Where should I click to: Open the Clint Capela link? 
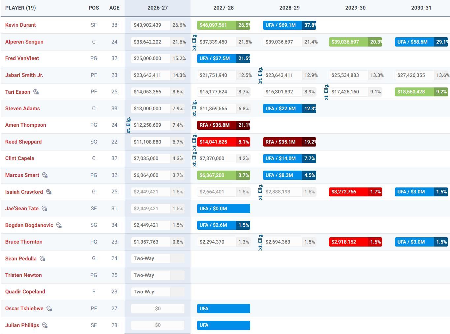pyautogui.click(x=20, y=158)
